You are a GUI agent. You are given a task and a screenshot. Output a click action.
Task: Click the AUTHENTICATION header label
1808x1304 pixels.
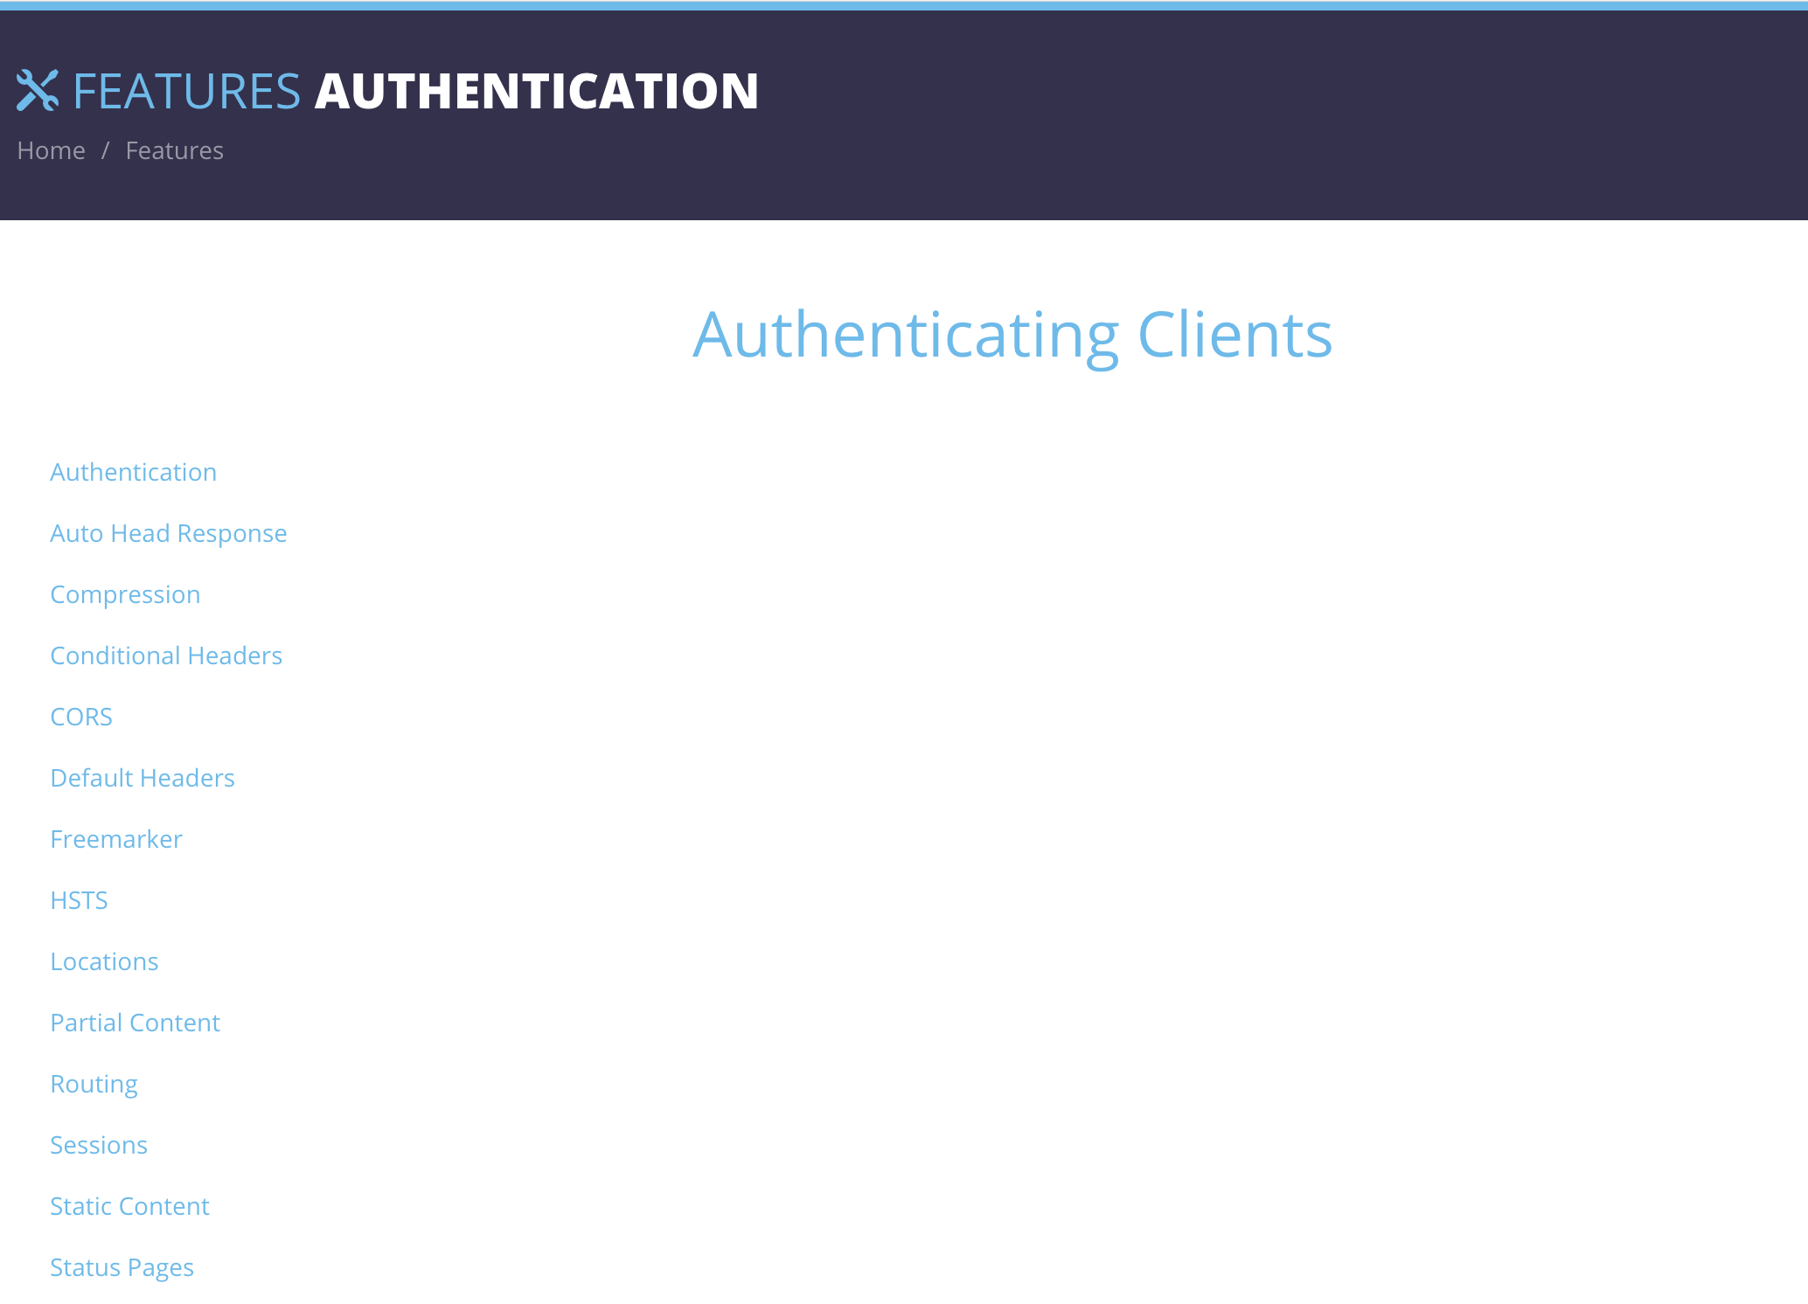(537, 90)
